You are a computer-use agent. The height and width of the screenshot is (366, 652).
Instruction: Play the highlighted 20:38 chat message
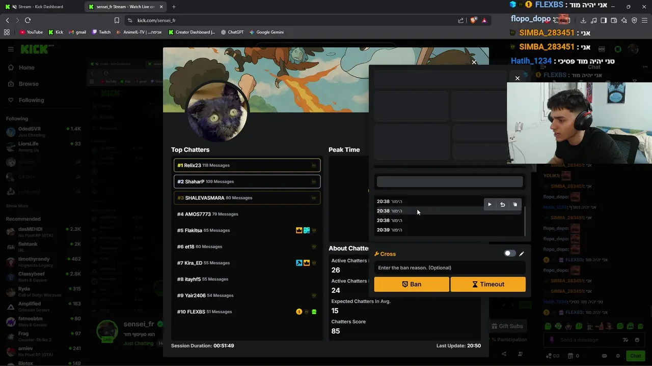(490, 204)
